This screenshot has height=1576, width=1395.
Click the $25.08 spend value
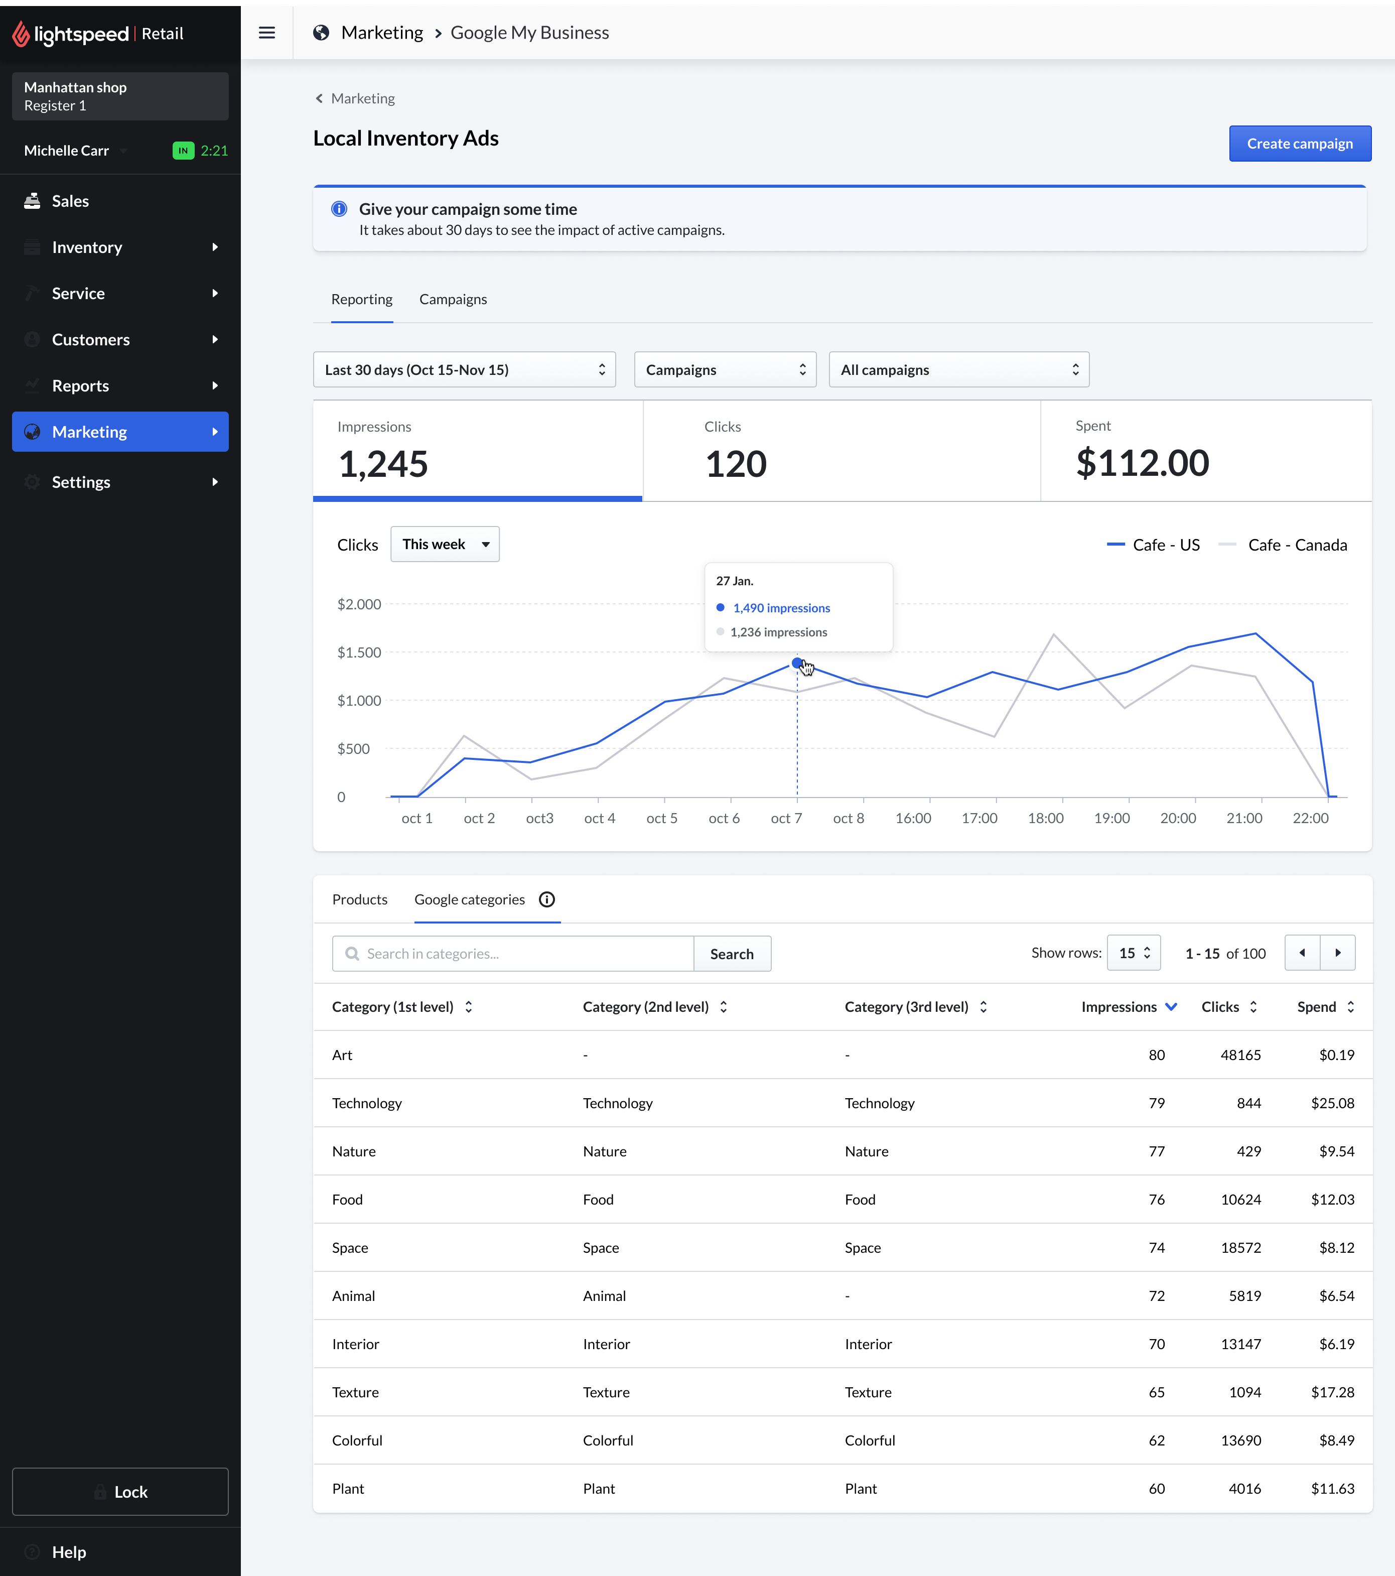point(1333,1103)
